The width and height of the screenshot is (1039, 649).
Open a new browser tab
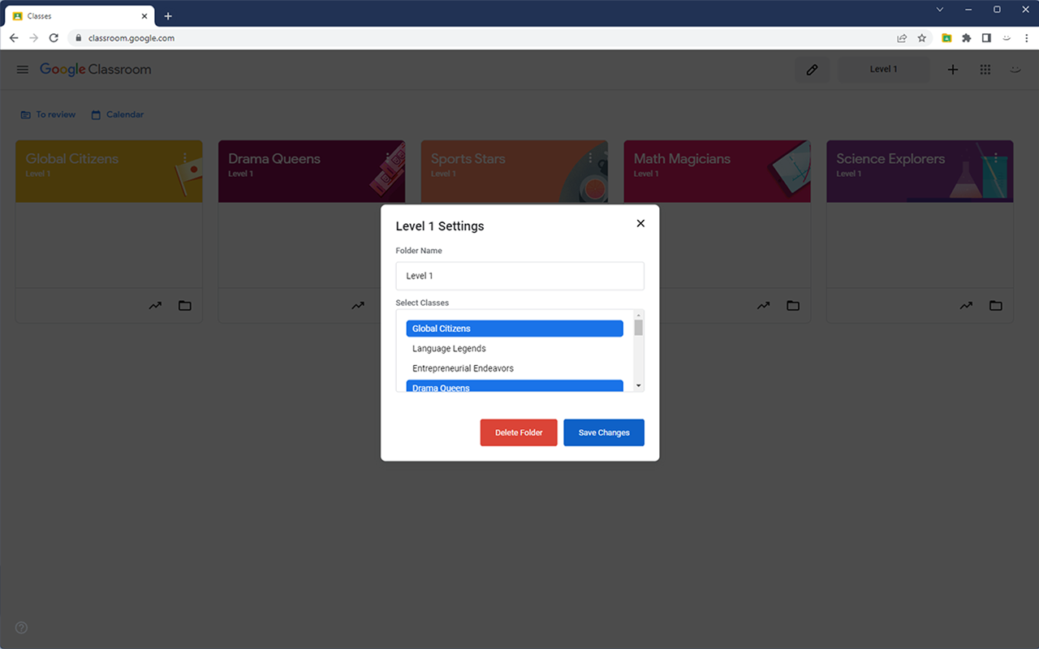[168, 16]
